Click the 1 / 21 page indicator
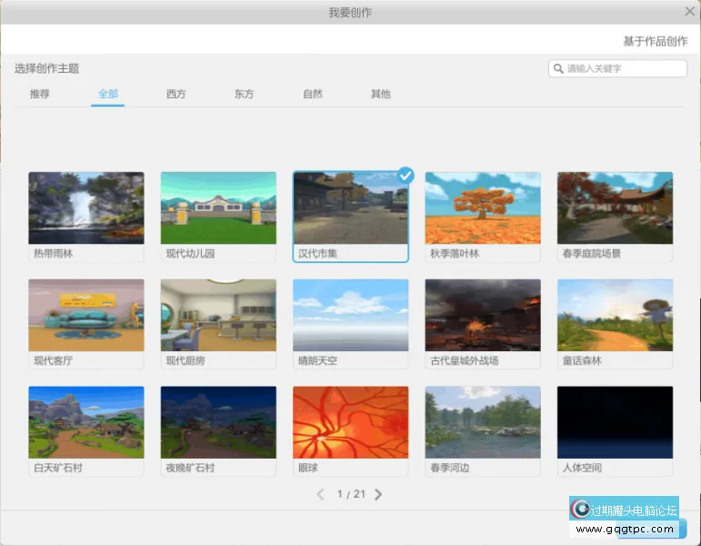The image size is (701, 546). (351, 494)
